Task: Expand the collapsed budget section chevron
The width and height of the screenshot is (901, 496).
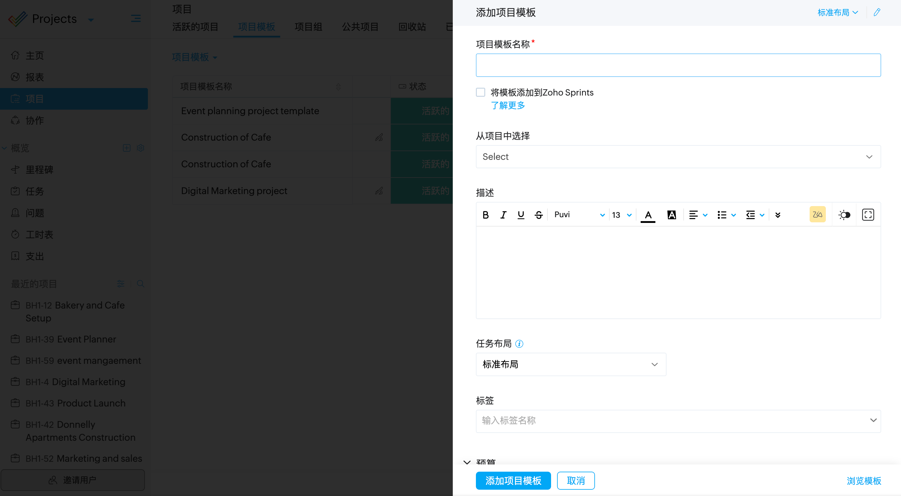Action: [x=467, y=462]
